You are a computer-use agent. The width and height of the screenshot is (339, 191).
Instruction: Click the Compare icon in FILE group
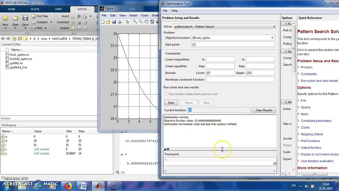coord(34,22)
